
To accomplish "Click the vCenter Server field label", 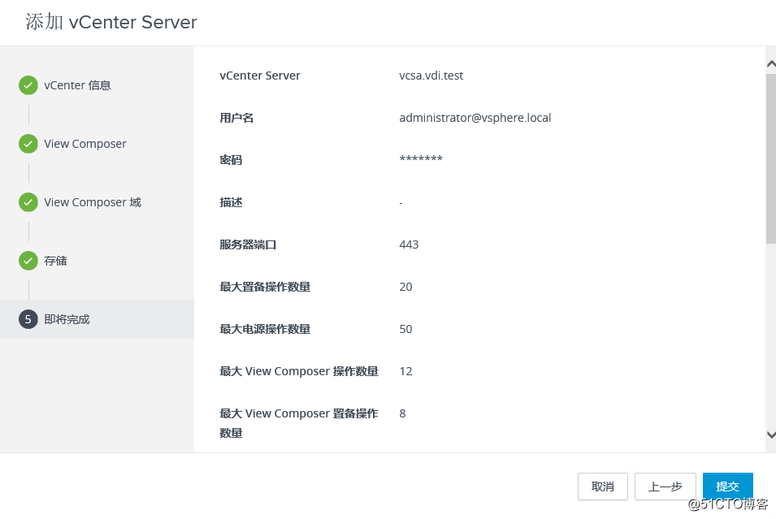I will tap(260, 76).
